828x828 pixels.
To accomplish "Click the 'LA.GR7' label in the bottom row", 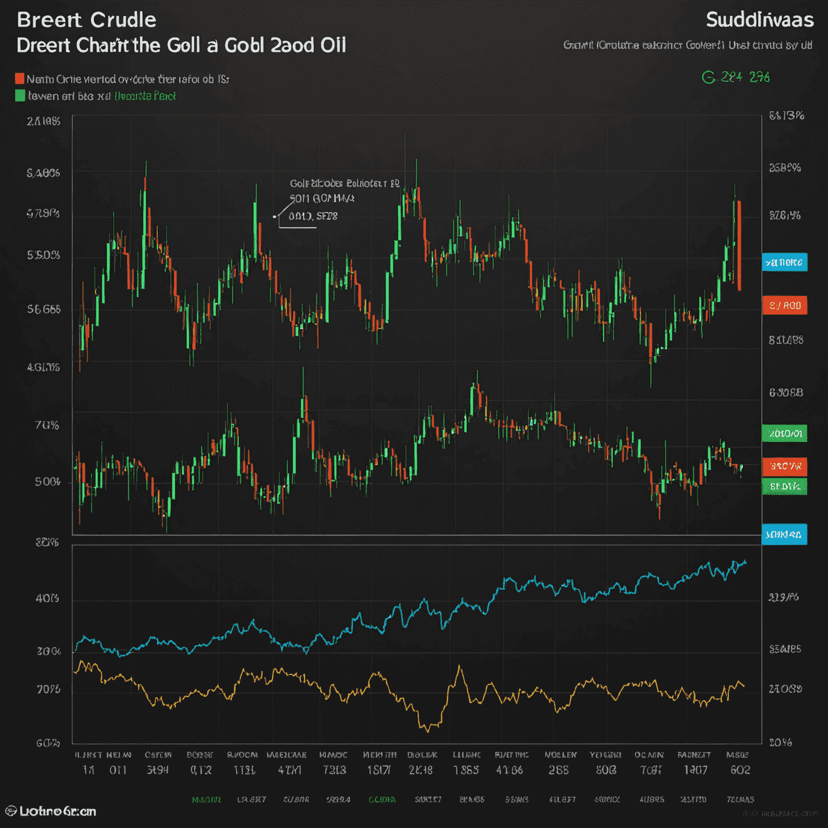I will point(252,799).
